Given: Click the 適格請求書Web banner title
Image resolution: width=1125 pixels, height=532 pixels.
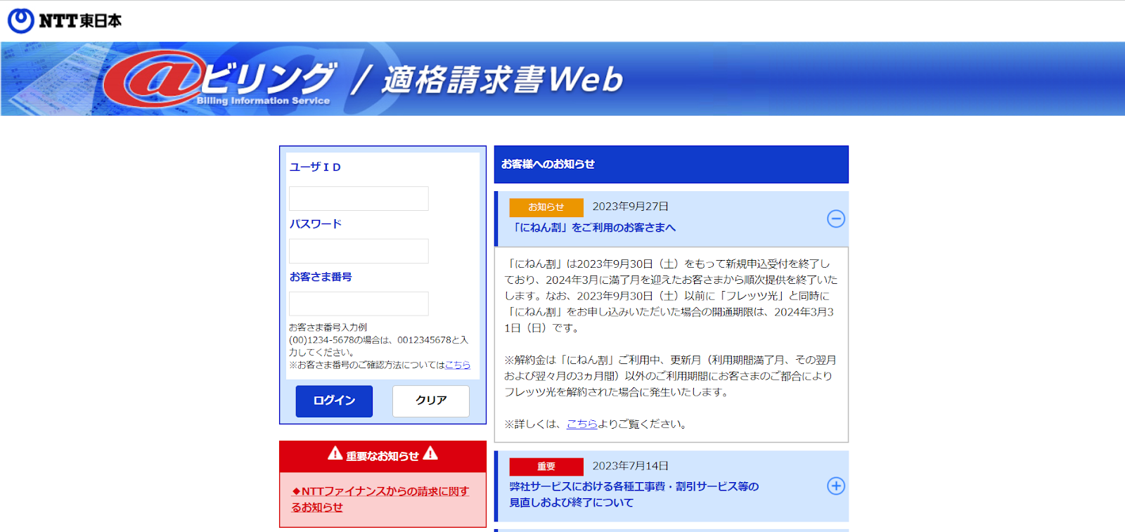Looking at the screenshot, I should point(502,79).
